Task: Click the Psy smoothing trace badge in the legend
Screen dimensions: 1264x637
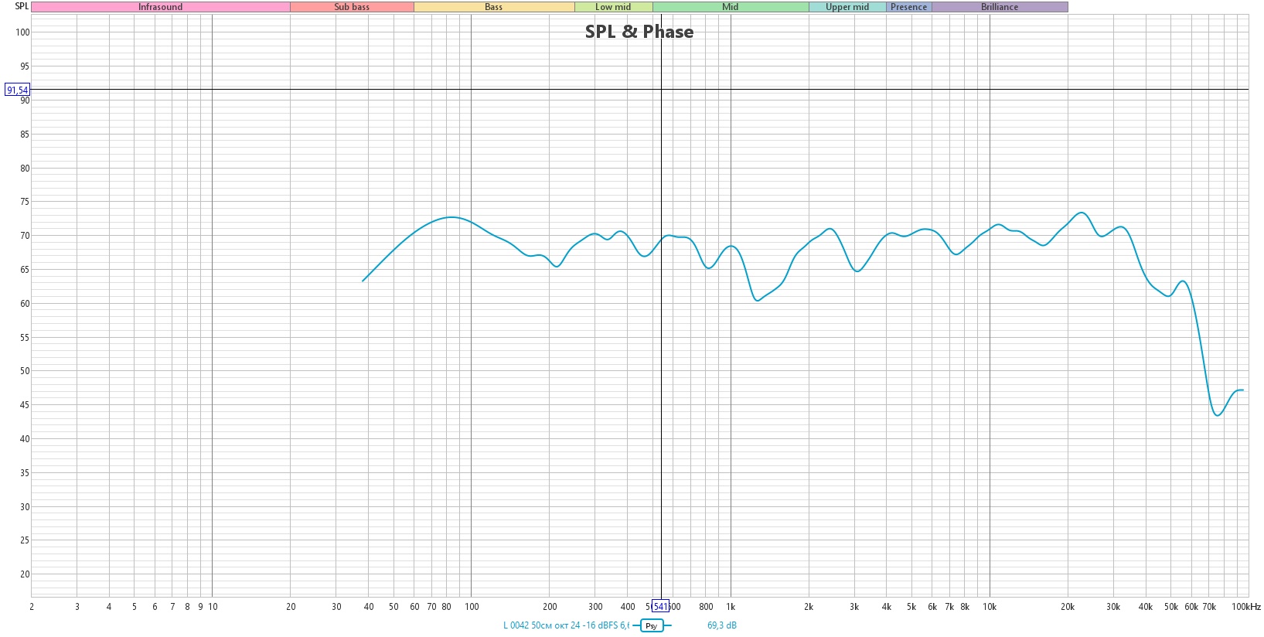Action: click(x=652, y=625)
